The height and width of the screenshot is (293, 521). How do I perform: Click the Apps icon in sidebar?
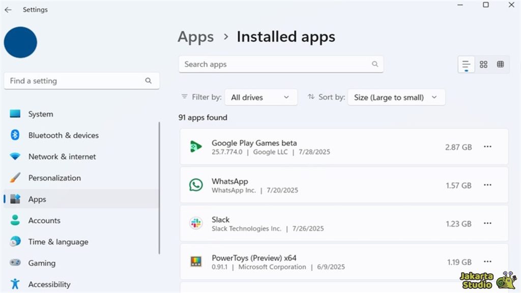click(x=15, y=199)
